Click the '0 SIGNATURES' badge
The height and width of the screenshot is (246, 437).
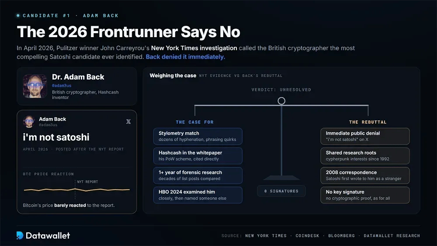(x=281, y=191)
